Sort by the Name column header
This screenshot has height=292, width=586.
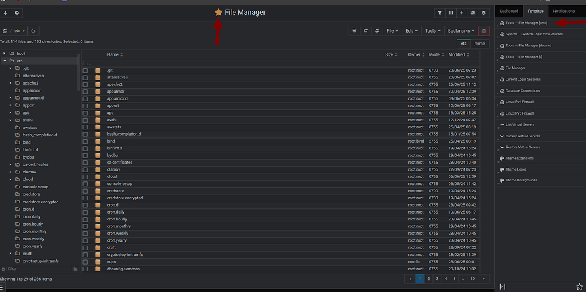pyautogui.click(x=115, y=54)
